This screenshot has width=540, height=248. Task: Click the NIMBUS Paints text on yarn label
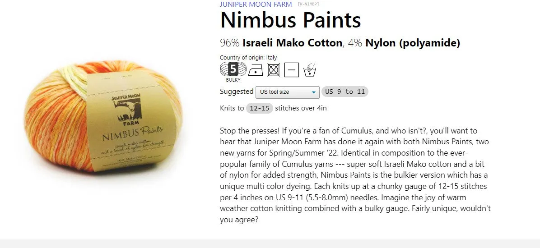[x=133, y=134]
